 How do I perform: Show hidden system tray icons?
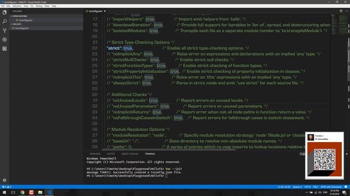point(306,192)
